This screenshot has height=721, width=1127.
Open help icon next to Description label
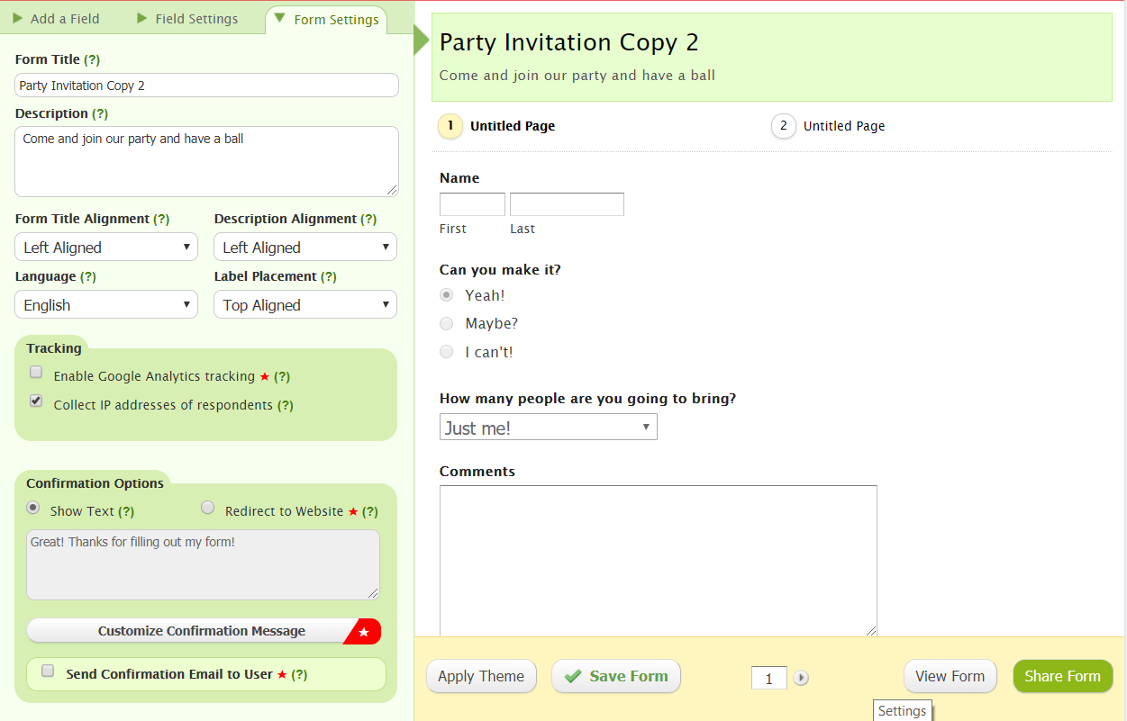(100, 113)
